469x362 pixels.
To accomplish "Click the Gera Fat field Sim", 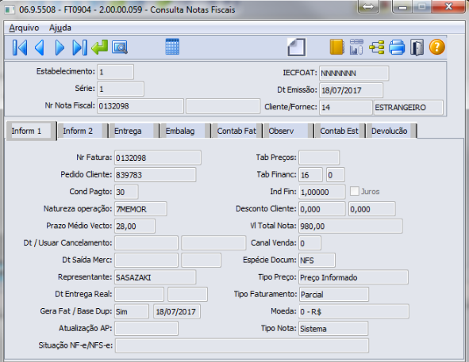I will pos(132,311).
